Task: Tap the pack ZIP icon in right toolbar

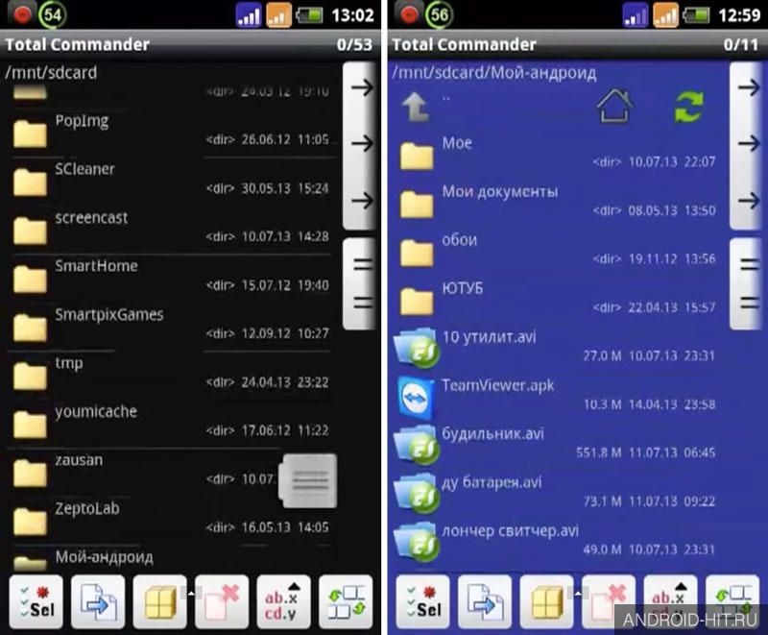Action: (x=546, y=602)
